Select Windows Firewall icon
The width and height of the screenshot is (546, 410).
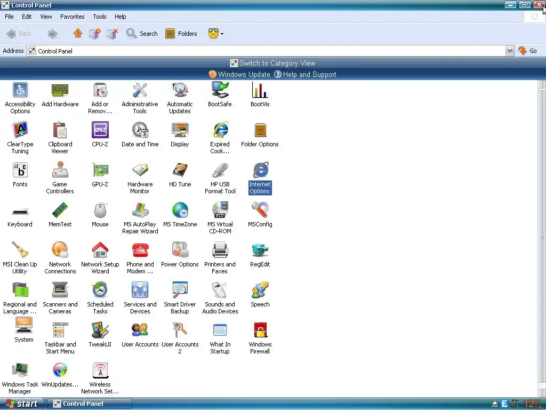pyautogui.click(x=260, y=330)
